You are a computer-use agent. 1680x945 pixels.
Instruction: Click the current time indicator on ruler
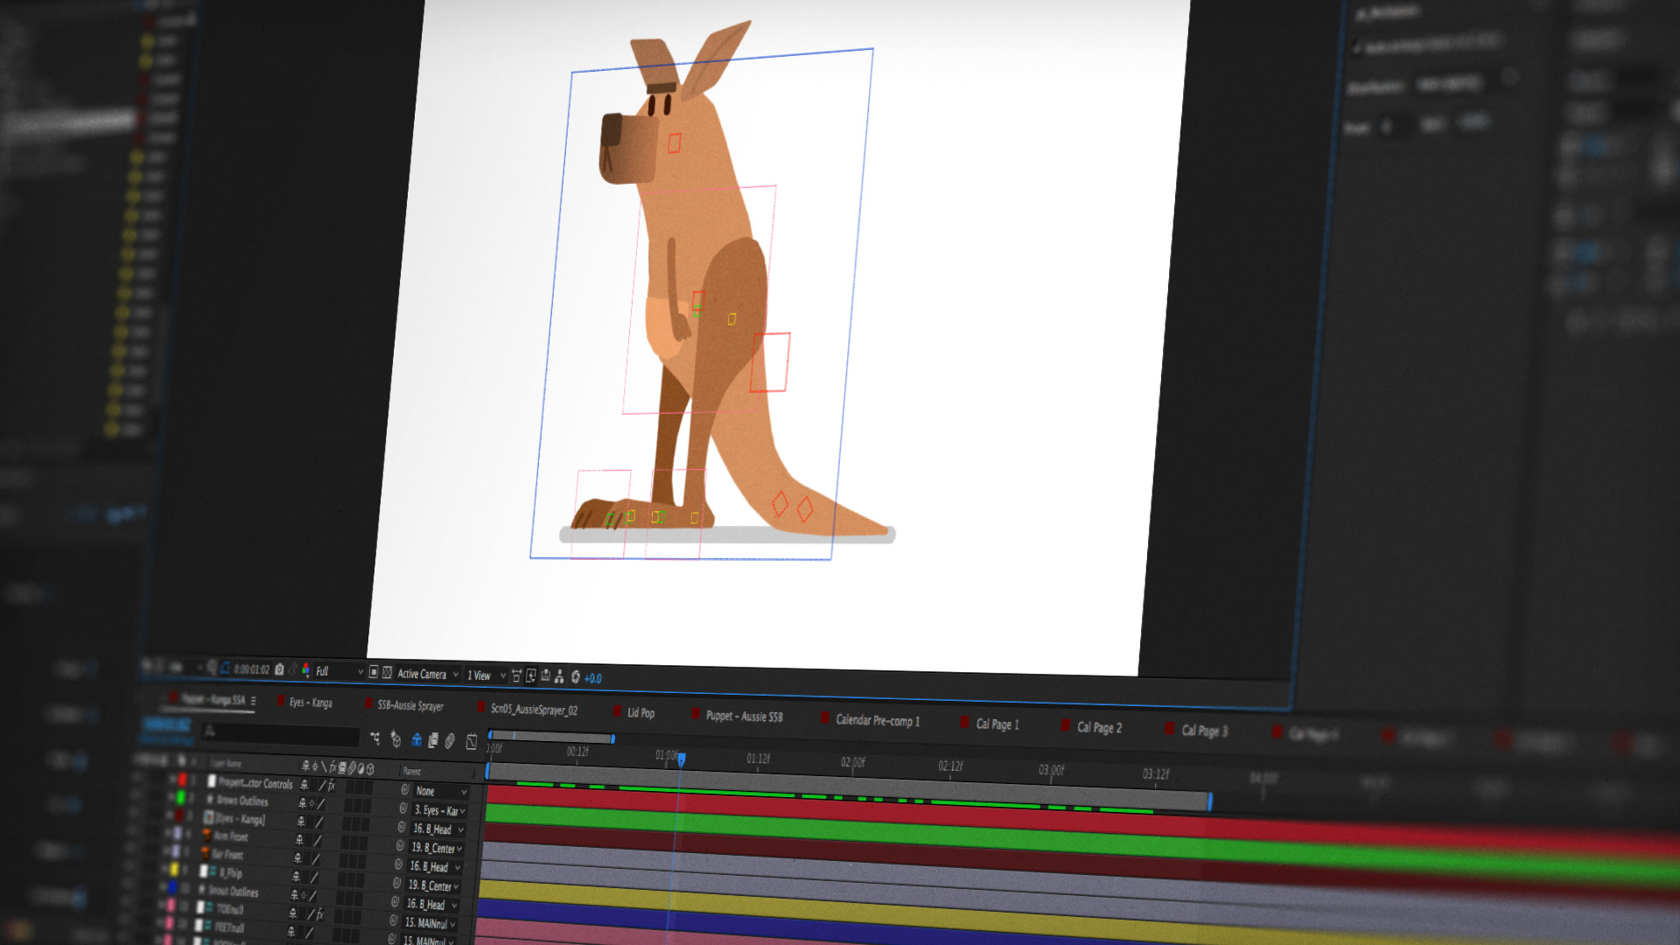point(681,759)
